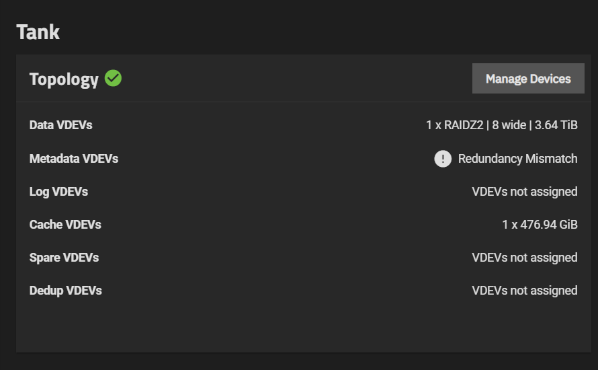Click the RAIDZ2 layout text
The image size is (598, 370).
coord(464,125)
